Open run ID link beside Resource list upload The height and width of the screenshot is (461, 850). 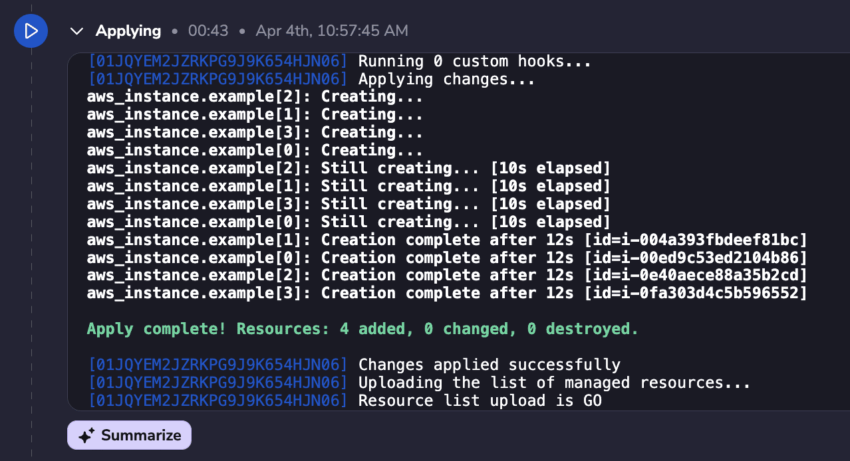[217, 401]
